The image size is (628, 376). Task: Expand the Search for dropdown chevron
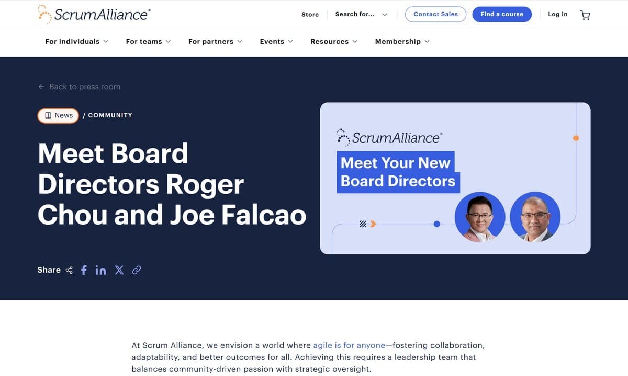coord(385,15)
